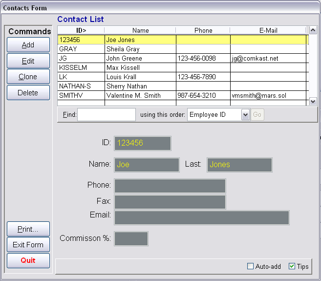This screenshot has width=321, height=281.
Task: Click the ID field showing 123456
Action: coord(143,143)
